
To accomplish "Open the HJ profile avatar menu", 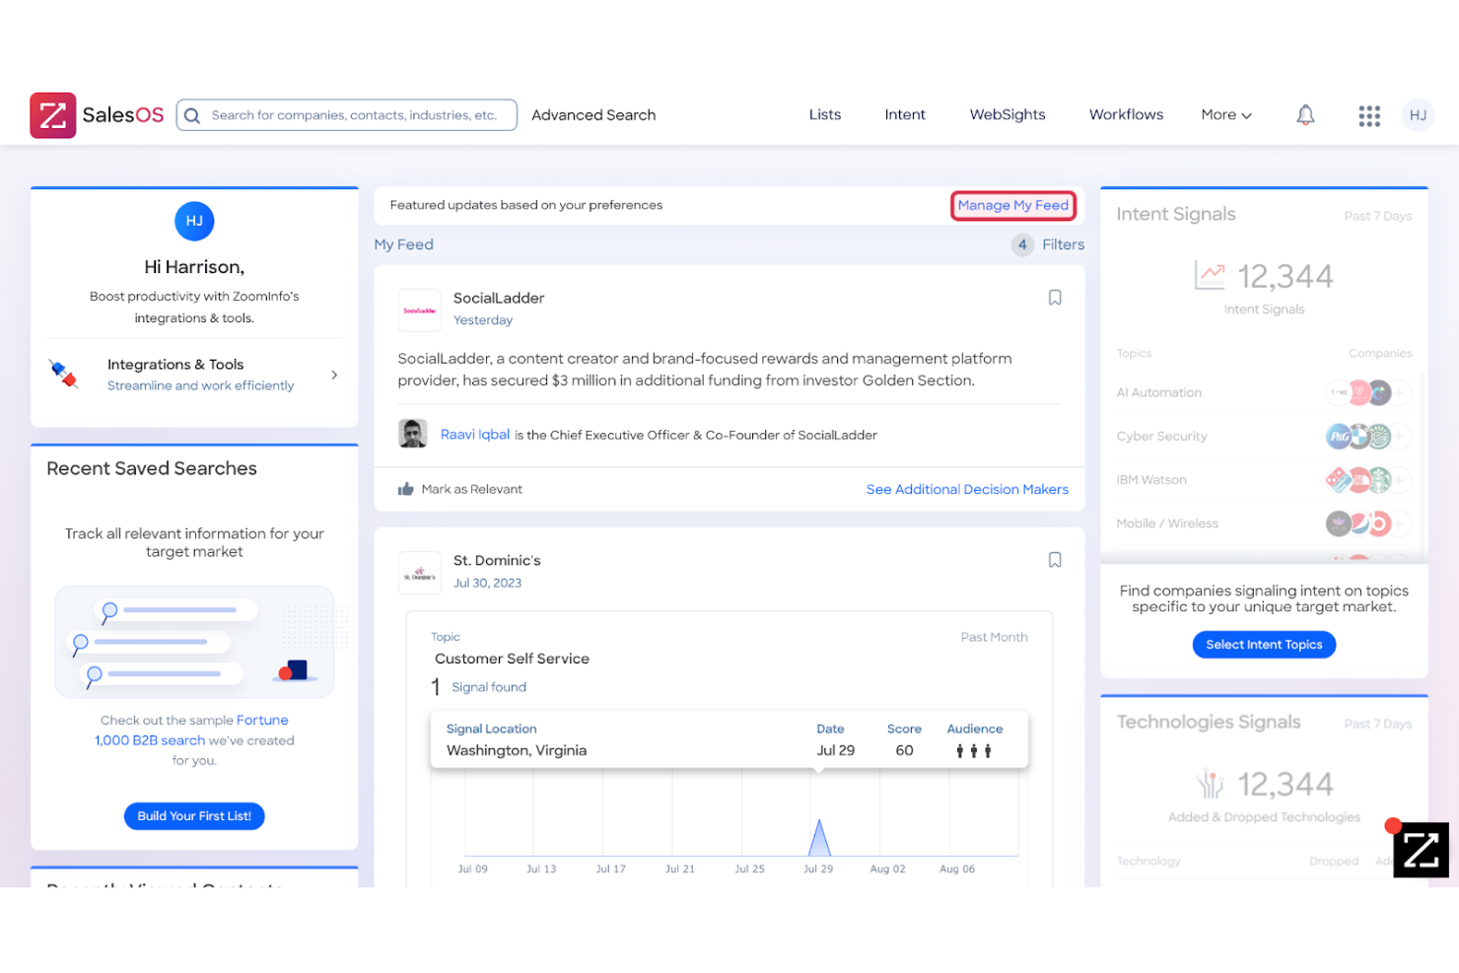I will pos(1418,115).
